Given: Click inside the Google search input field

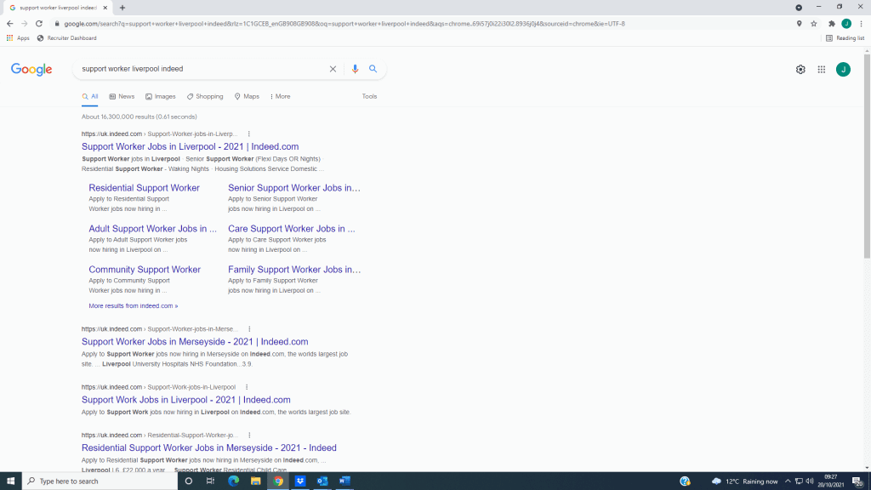Looking at the screenshot, I should click(x=200, y=69).
